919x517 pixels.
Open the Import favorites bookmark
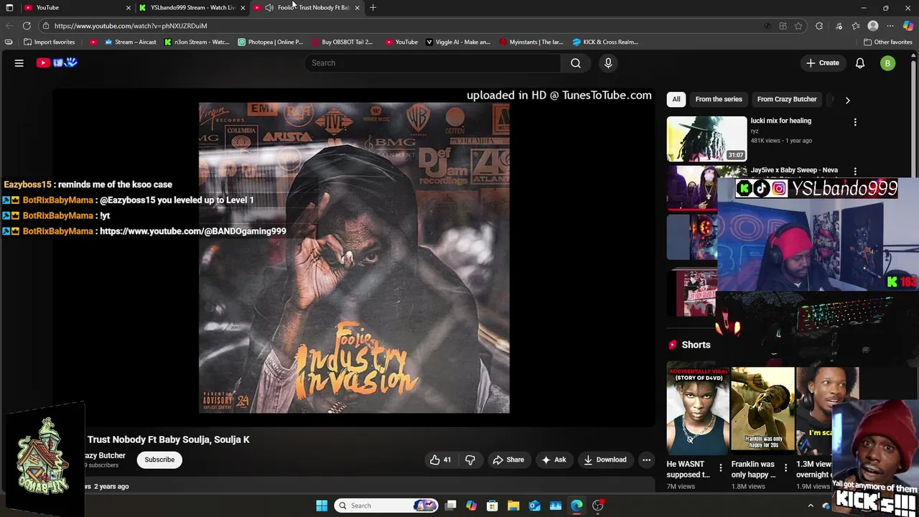coord(49,42)
